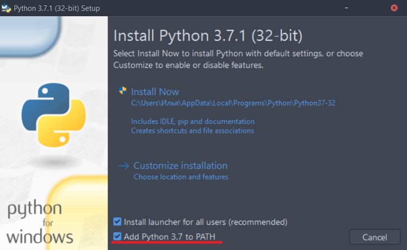Open Customize installation options
Image resolution: width=407 pixels, height=250 pixels.
point(180,166)
